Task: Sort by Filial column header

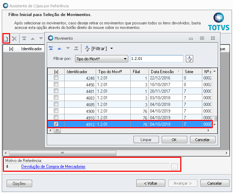Action: tap(139, 72)
